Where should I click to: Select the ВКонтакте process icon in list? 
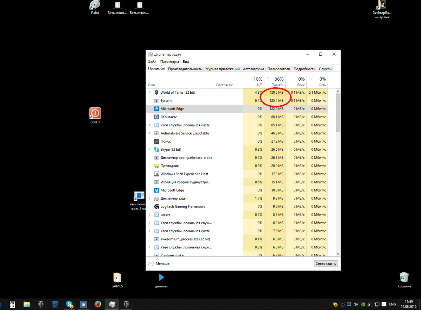point(156,117)
